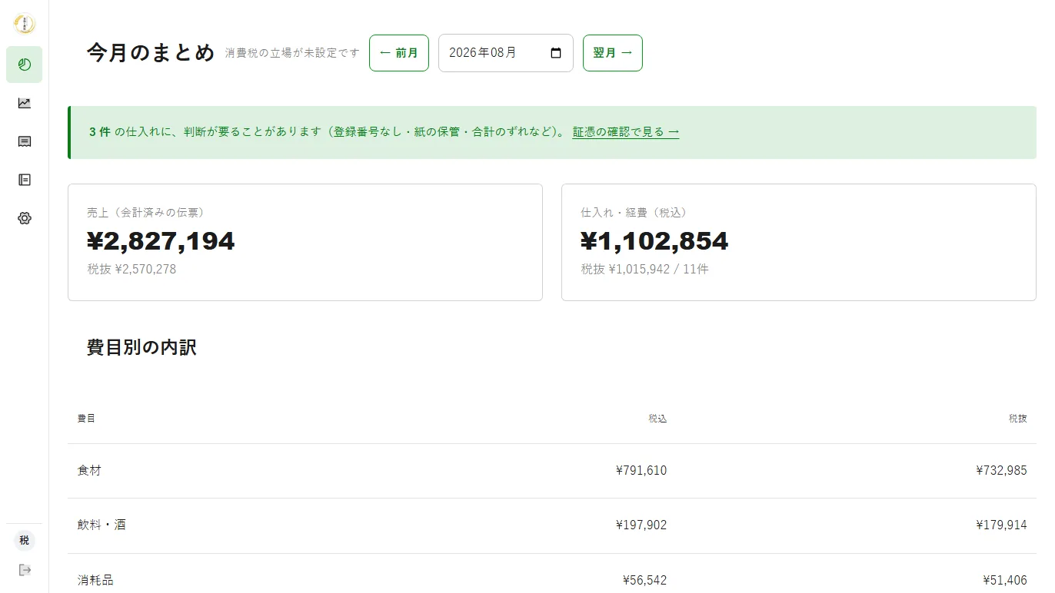Click the 食材 row label
The height and width of the screenshot is (593, 1055).
(x=89, y=470)
